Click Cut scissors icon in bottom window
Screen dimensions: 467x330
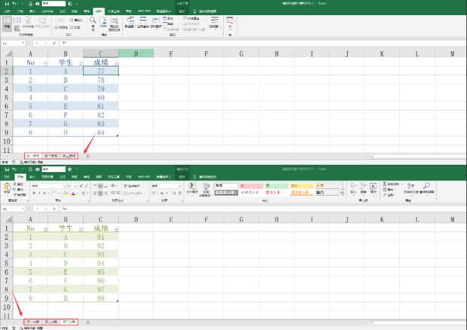[x=15, y=184]
